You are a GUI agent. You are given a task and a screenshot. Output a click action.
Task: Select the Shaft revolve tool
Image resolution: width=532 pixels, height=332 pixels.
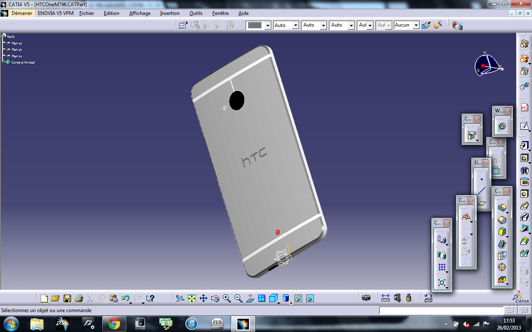(525, 170)
